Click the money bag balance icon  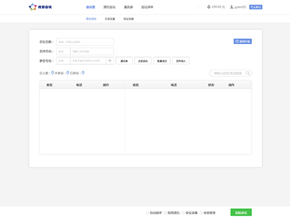[x=208, y=7]
